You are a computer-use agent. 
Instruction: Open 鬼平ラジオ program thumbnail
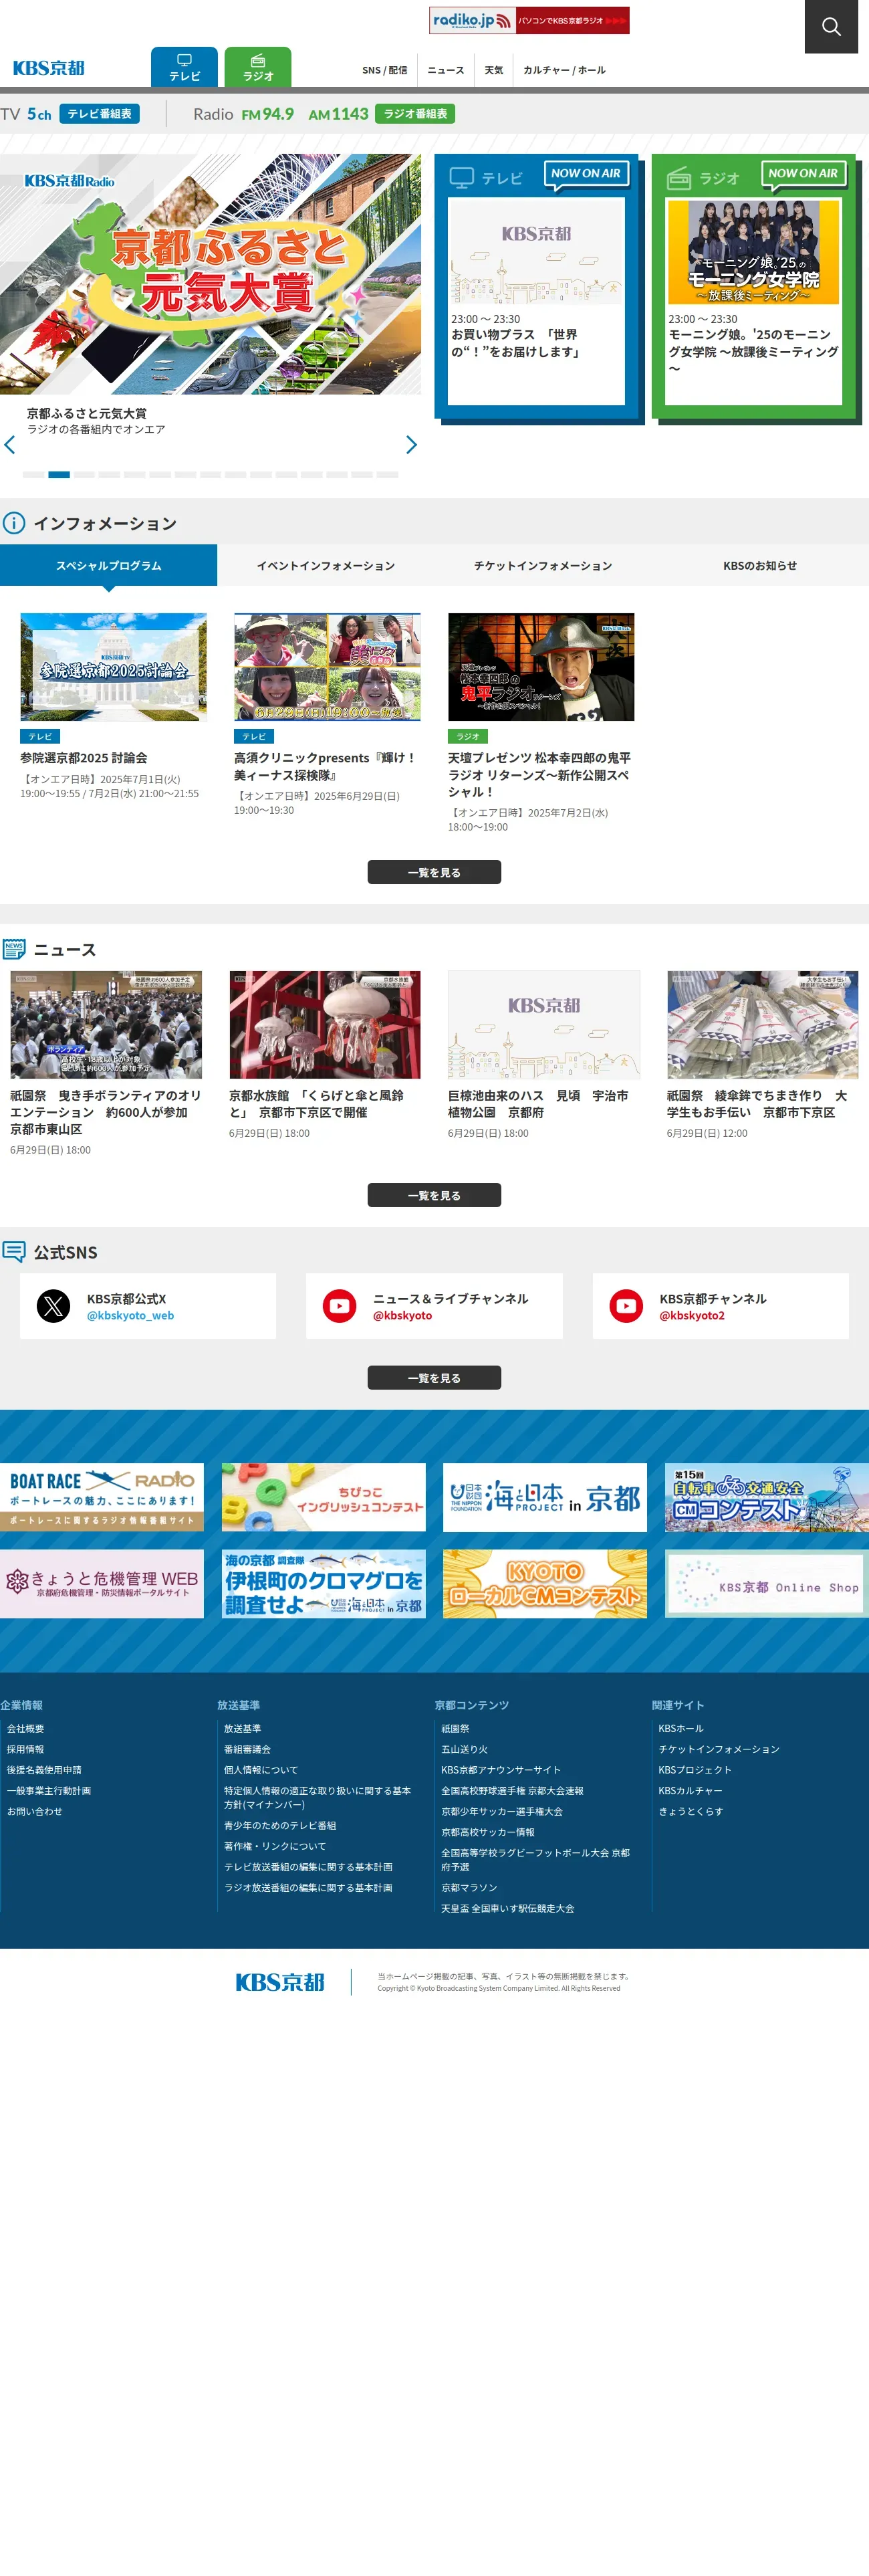[x=541, y=667]
